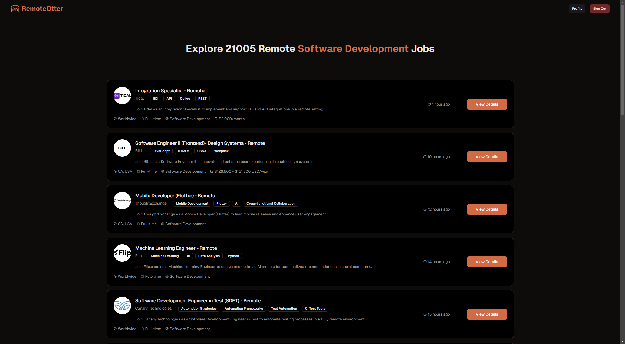Select the AI tag on ThoughtExchange job
The image size is (625, 344).
pos(237,204)
